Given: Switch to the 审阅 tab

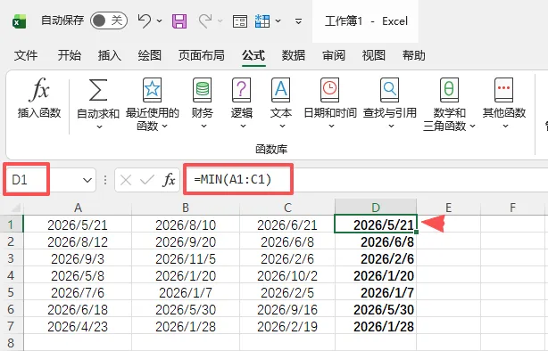Looking at the screenshot, I should pyautogui.click(x=334, y=55).
